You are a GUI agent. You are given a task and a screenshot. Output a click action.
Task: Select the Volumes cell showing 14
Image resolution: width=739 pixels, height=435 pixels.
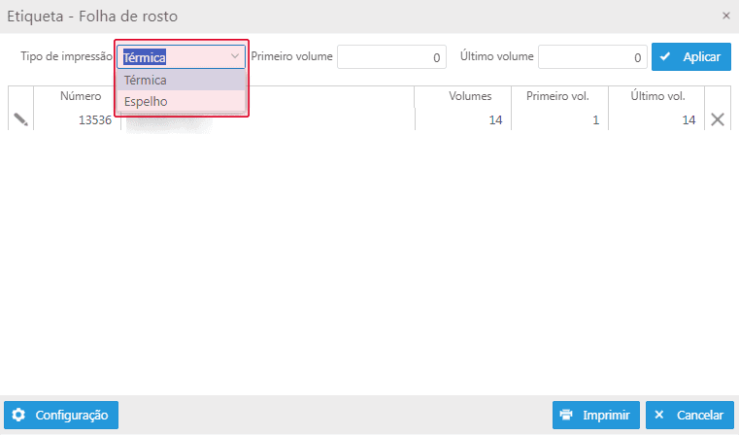[463, 119]
